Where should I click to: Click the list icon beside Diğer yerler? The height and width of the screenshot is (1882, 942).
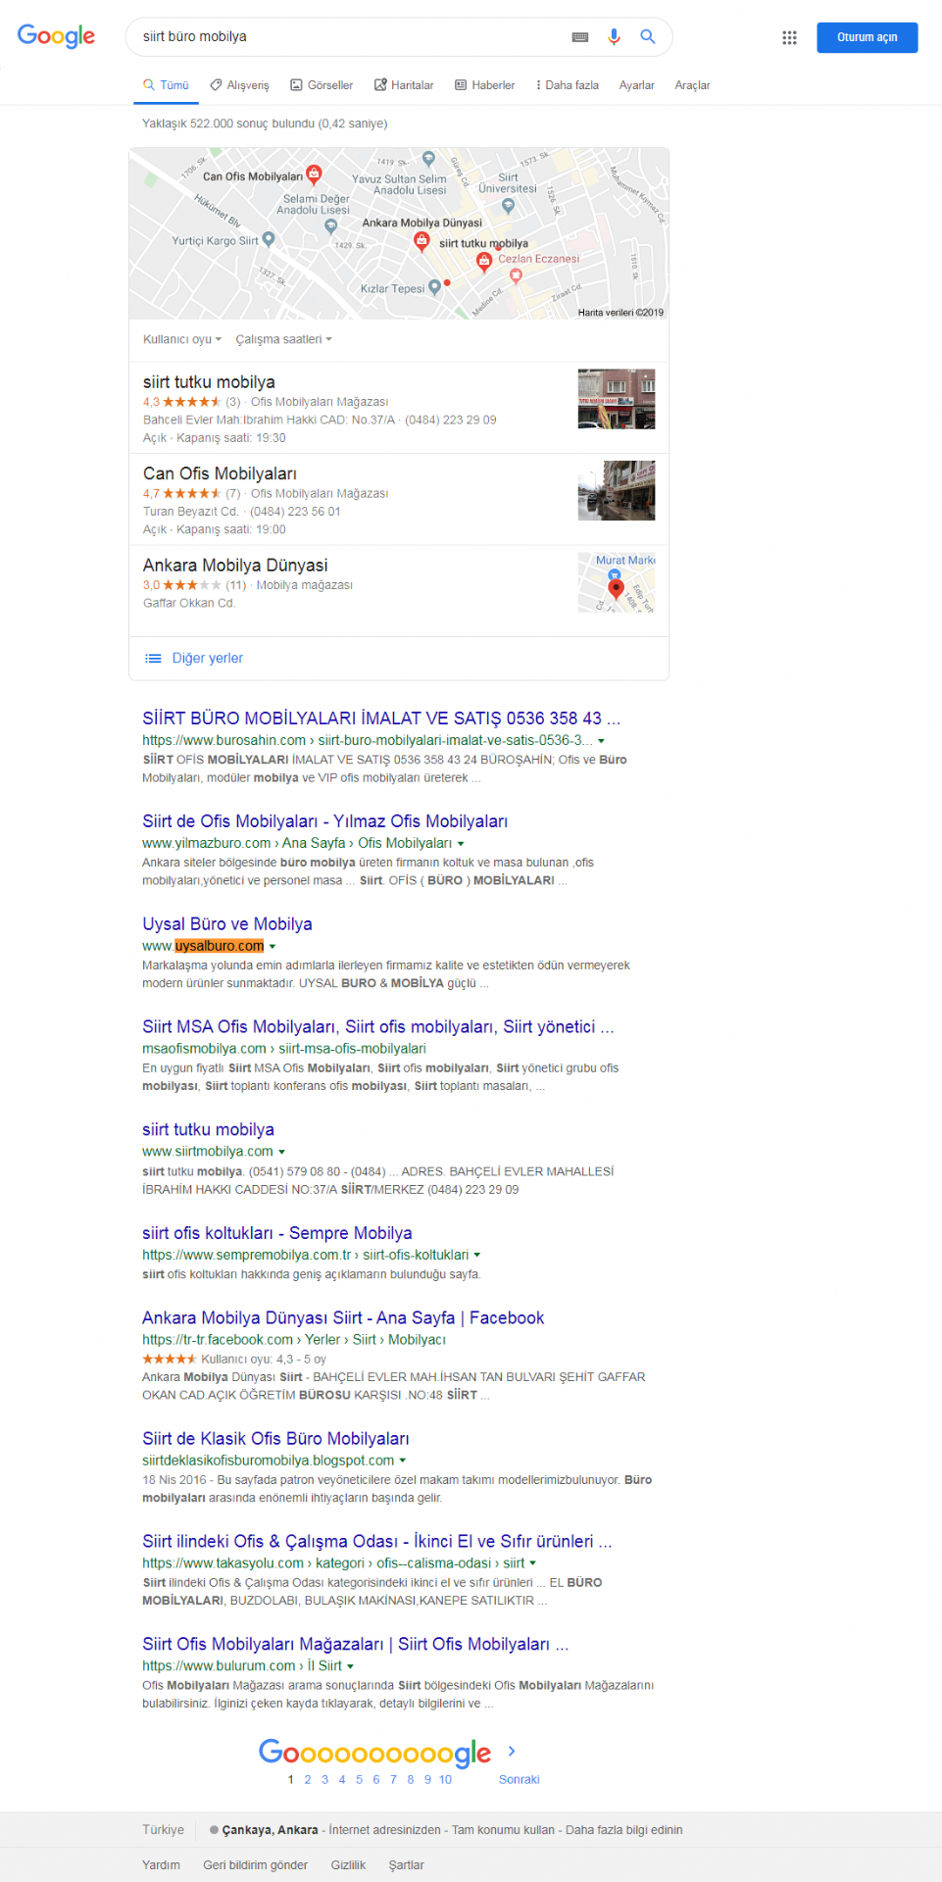coord(153,659)
